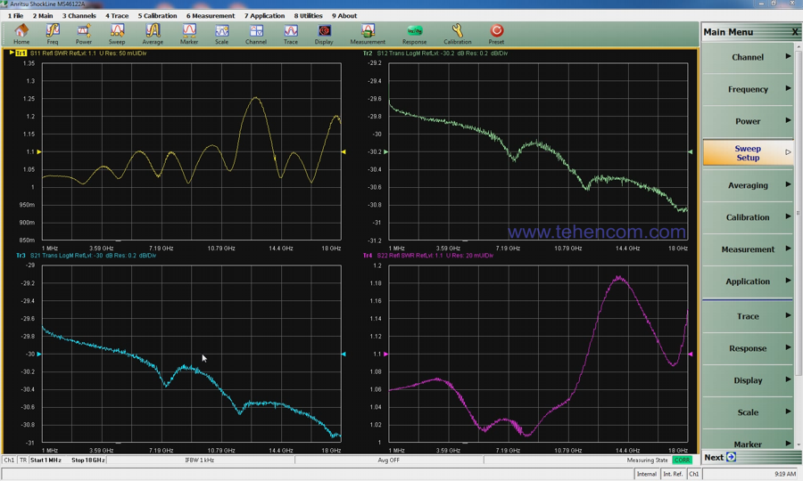Click the Response toolbar icon

click(x=414, y=34)
